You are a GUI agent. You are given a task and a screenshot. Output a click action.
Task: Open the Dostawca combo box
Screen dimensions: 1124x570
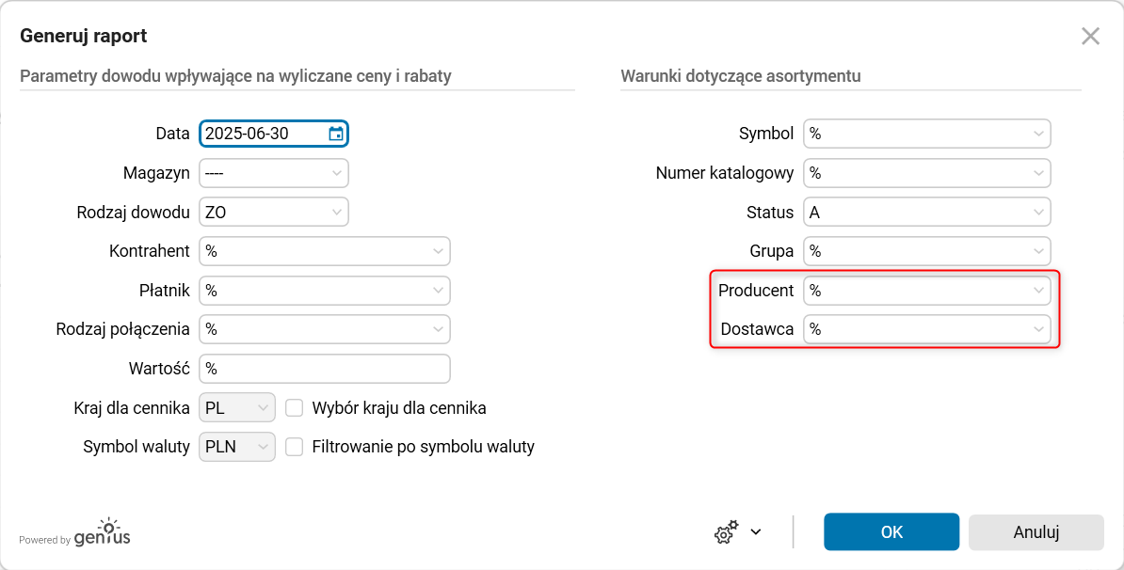pos(927,329)
